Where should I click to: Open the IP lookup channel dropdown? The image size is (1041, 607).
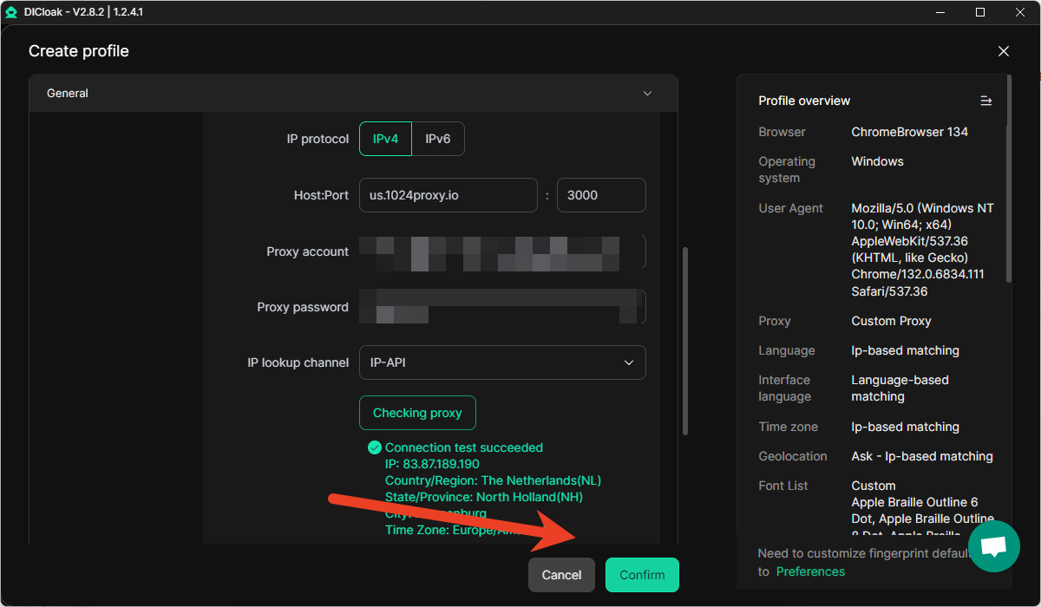click(x=501, y=362)
